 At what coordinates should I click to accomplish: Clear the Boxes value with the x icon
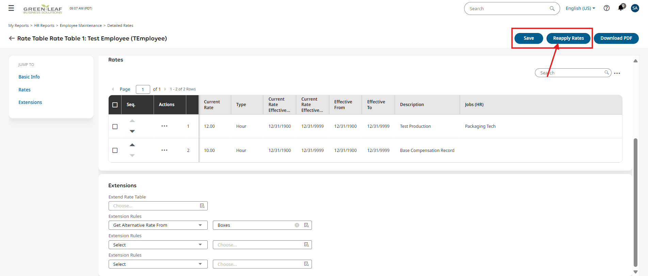[297, 225]
